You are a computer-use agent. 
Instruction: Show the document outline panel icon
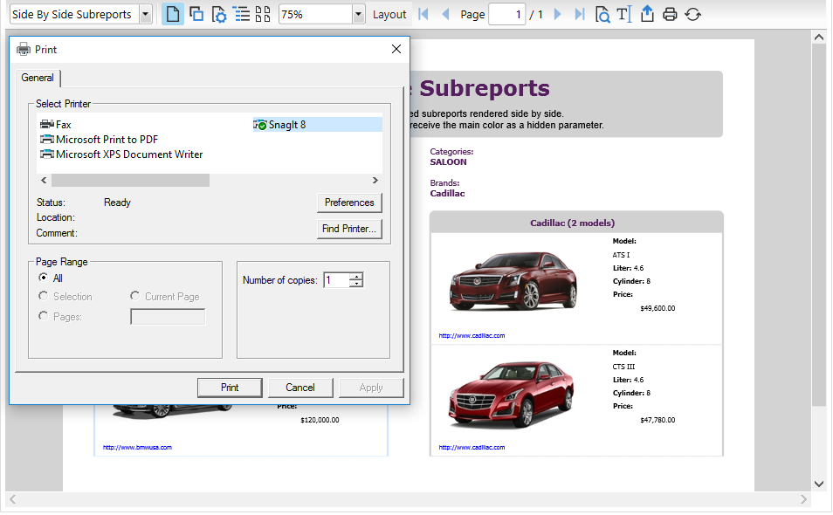pyautogui.click(x=242, y=14)
